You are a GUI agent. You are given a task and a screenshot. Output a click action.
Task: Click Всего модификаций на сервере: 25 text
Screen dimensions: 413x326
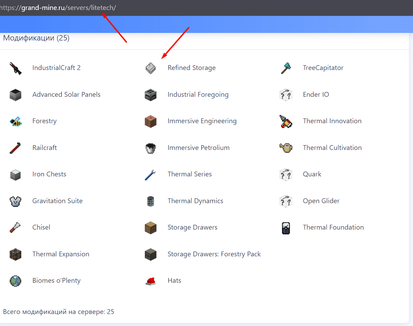(x=58, y=312)
